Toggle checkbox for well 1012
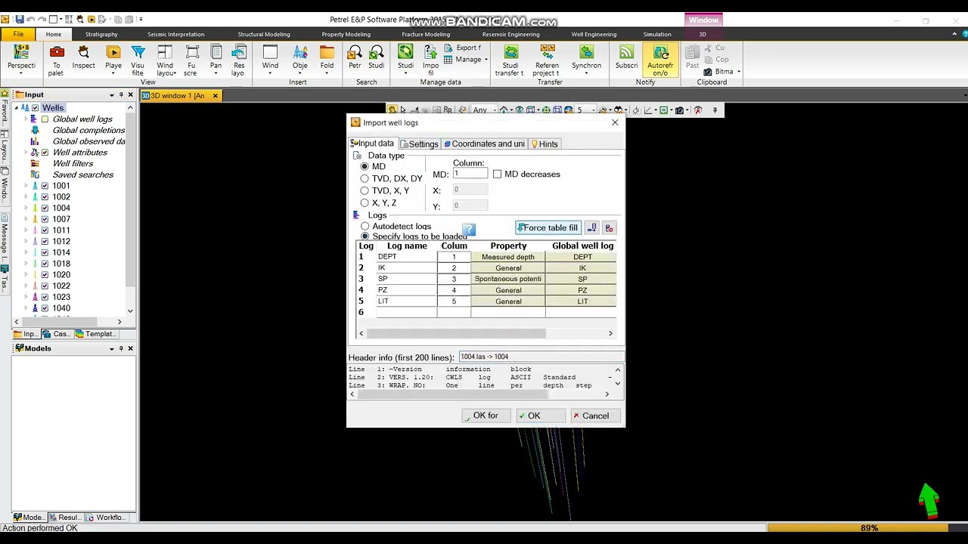 (45, 242)
